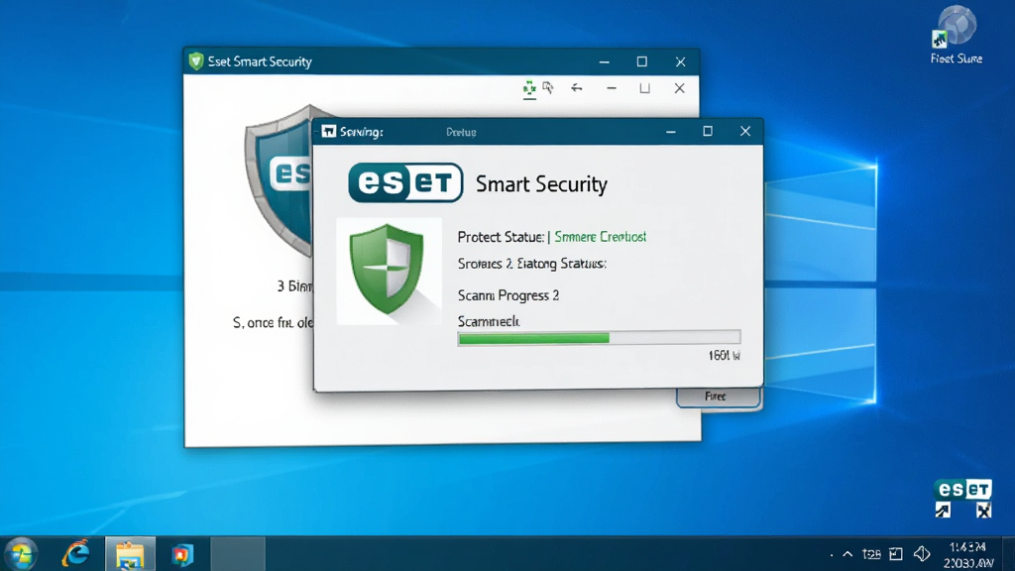Image resolution: width=1015 pixels, height=571 pixels.
Task: Open File Explorer from the taskbar
Action: click(130, 555)
